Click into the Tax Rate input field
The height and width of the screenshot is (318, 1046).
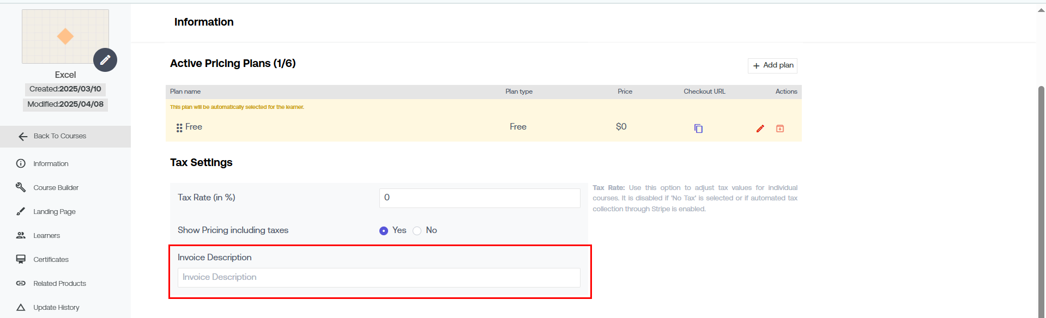coord(480,198)
